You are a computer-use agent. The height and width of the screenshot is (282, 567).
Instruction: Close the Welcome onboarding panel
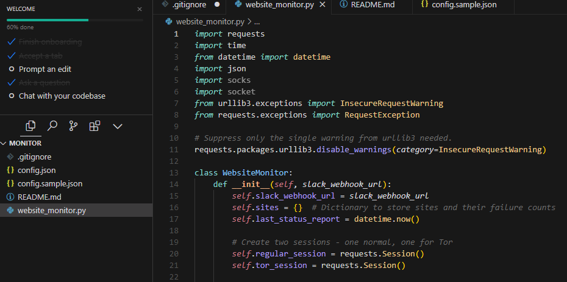click(140, 9)
